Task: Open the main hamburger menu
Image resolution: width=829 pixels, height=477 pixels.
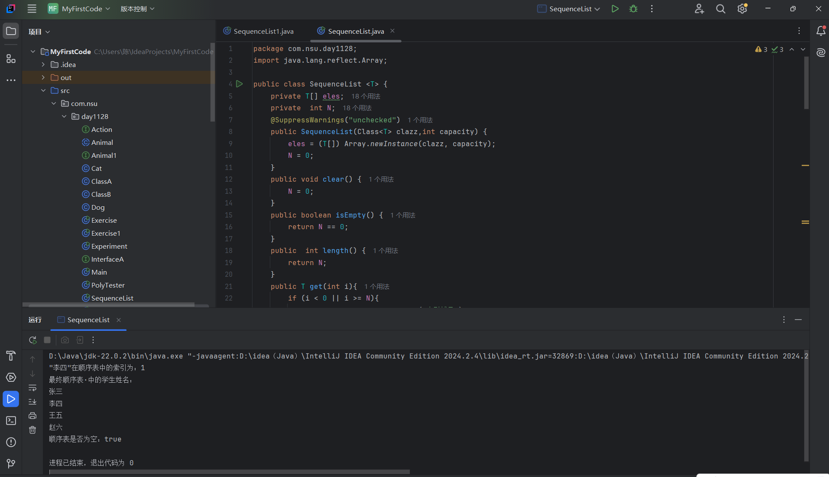Action: (32, 9)
